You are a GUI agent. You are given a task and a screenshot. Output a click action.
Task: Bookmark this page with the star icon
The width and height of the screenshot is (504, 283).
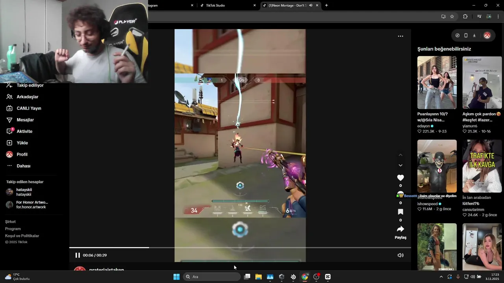pos(452,17)
